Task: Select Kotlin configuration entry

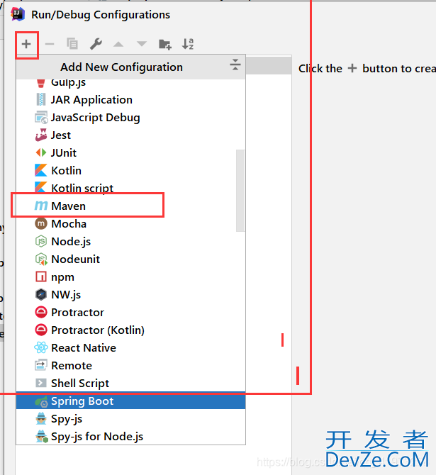Action: pos(130,171)
